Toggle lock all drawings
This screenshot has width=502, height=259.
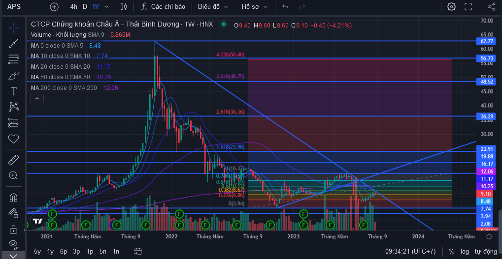click(x=13, y=229)
